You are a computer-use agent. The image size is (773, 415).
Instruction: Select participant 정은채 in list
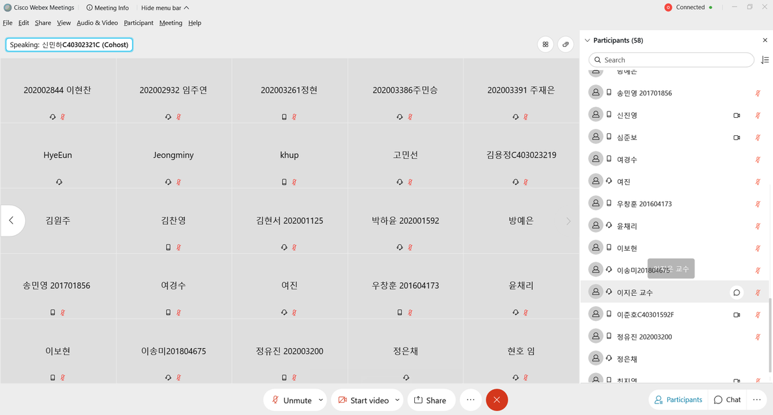click(674, 358)
